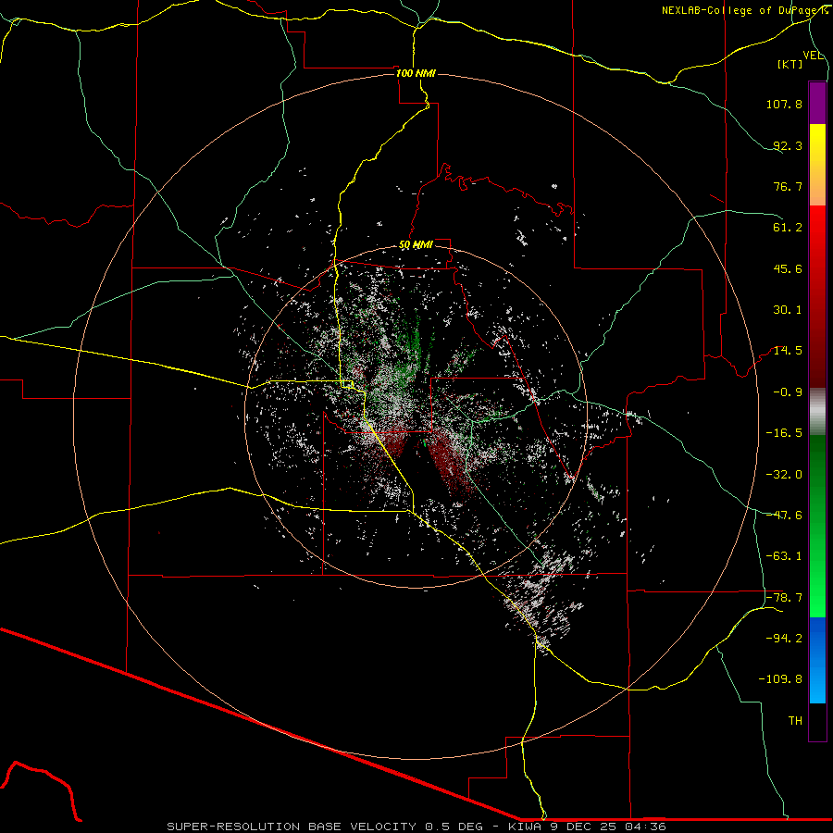Click the yellow-orange color band in legend

[x=817, y=165]
